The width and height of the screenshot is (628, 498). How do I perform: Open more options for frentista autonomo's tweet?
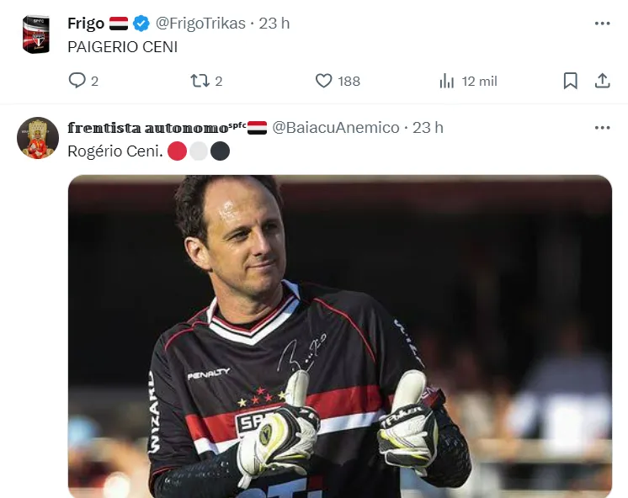[603, 128]
